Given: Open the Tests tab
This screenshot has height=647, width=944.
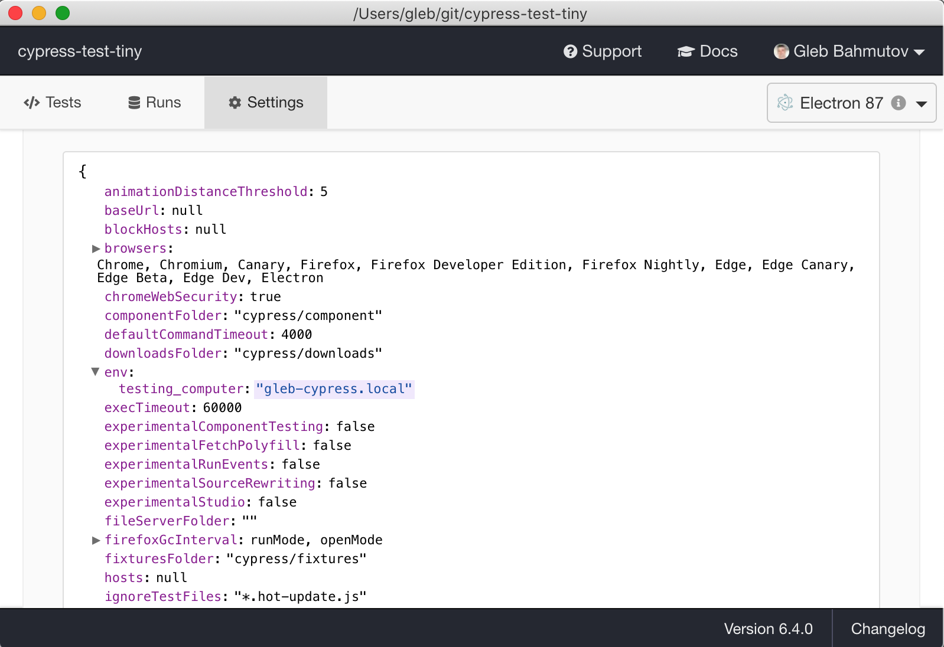Looking at the screenshot, I should [52, 103].
